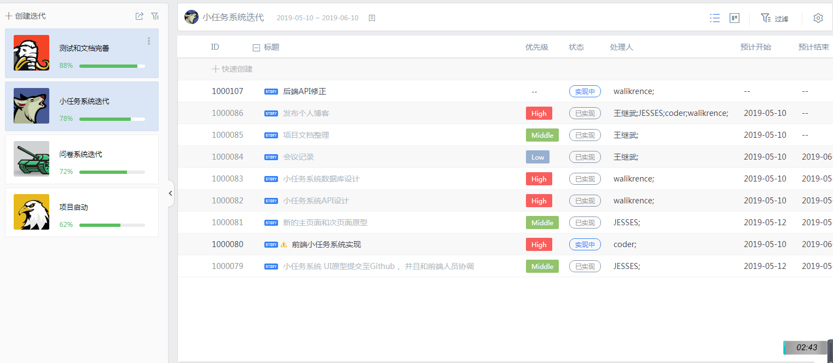Select the 问卷系统迭代 iteration

pos(82,160)
